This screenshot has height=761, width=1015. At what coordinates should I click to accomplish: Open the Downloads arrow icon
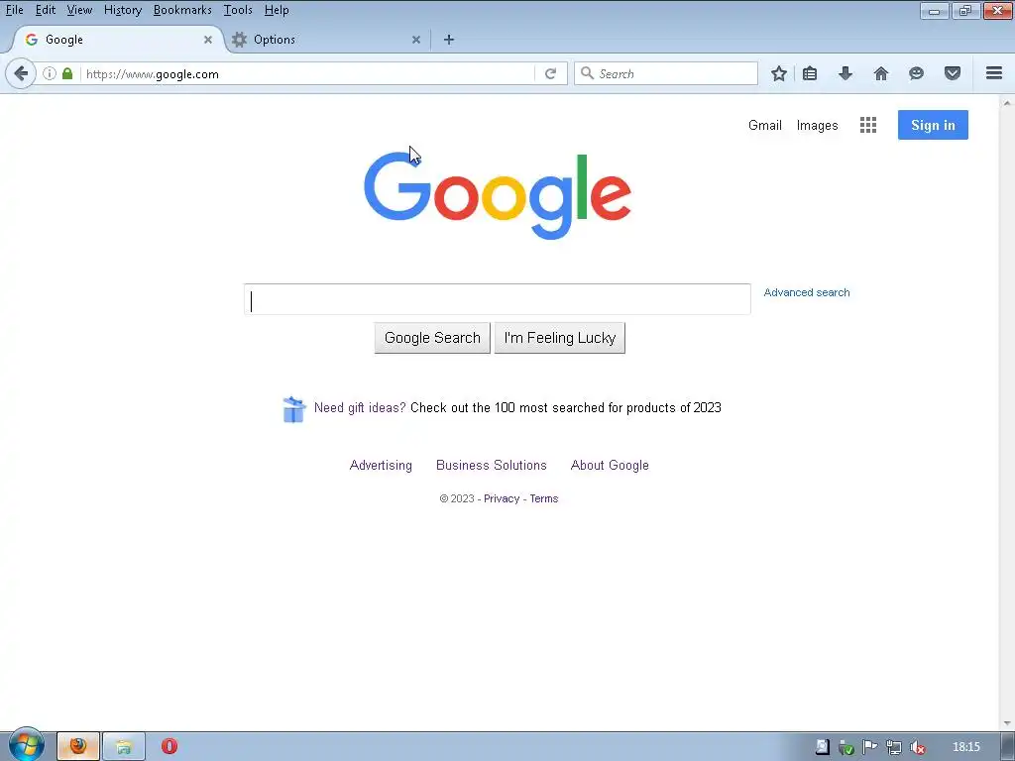[x=846, y=73]
